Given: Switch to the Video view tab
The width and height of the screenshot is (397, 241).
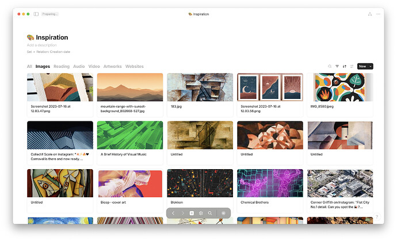Looking at the screenshot, I should pos(94,66).
